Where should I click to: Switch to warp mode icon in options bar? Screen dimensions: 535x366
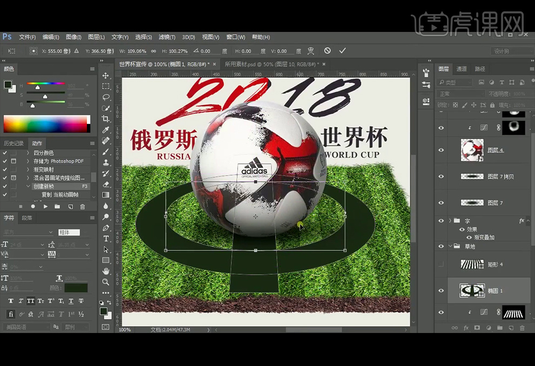click(311, 51)
